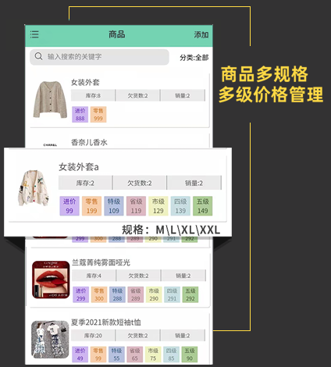Click 销量:2 cell of 女装外套
331x367 pixels.
(183, 95)
